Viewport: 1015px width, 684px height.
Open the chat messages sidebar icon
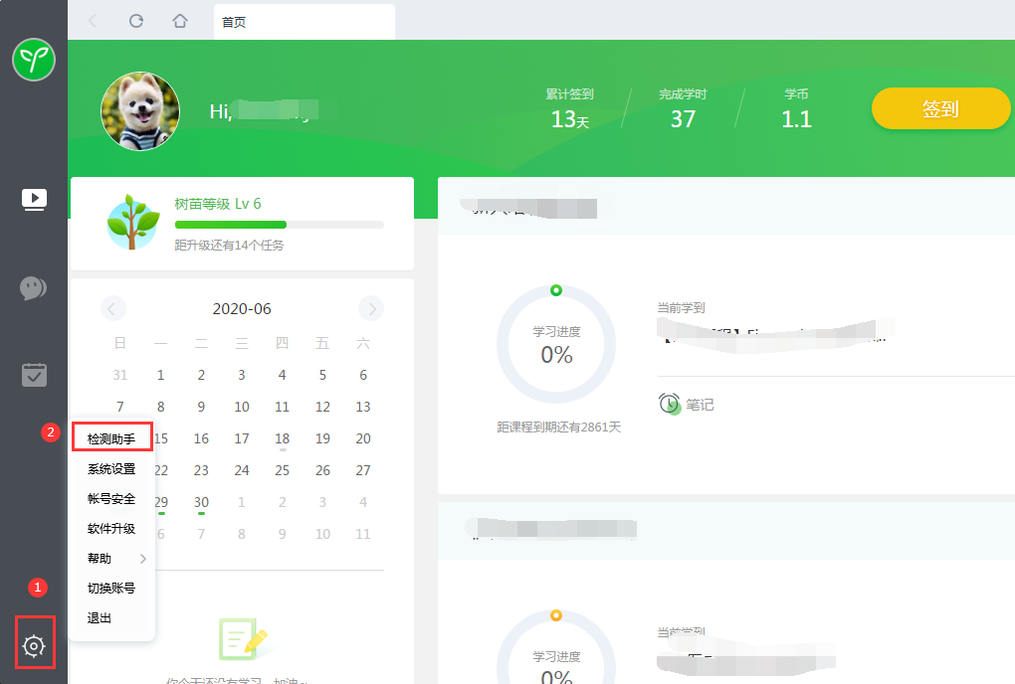(34, 288)
